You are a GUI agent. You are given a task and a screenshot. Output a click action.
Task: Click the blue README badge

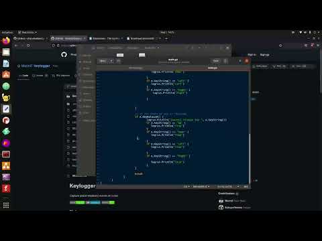click(93, 203)
